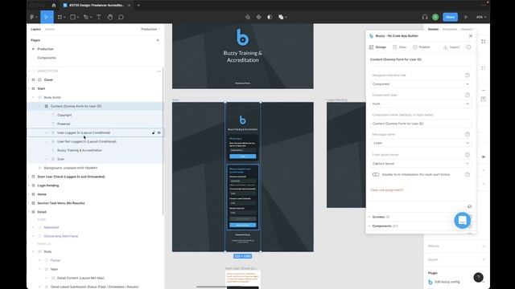Click the Component name input field
The height and width of the screenshot is (289, 515).
420,124
